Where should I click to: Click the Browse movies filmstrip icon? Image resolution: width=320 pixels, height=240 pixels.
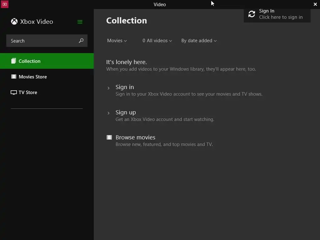(109, 137)
